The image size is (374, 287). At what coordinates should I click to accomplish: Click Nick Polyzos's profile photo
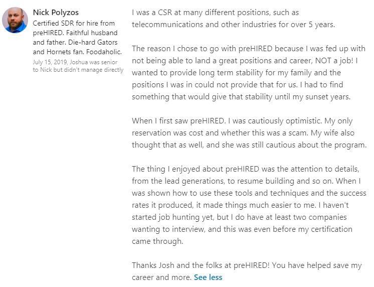point(15,20)
